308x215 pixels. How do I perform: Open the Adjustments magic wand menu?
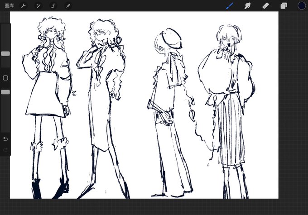38,6
